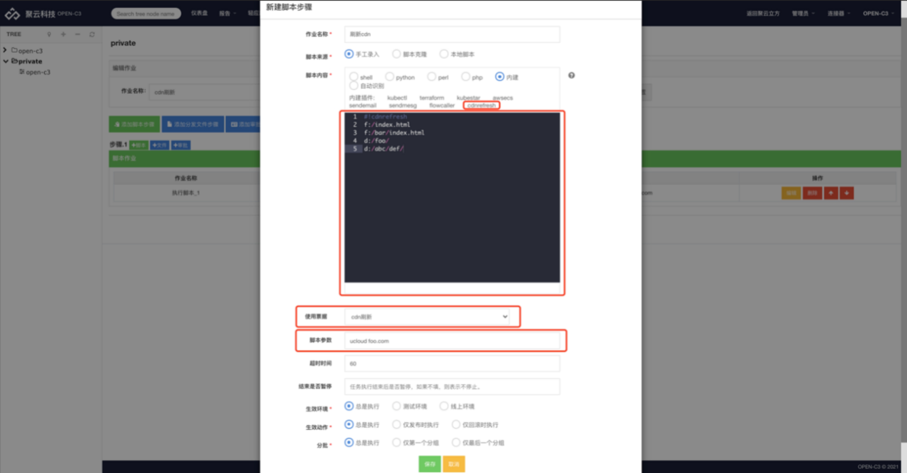Click the tree remove node minus icon
The width and height of the screenshot is (907, 473).
tap(78, 34)
